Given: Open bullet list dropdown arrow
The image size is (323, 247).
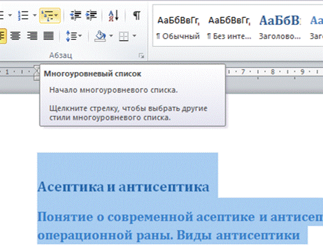Looking at the screenshot, I should (10, 15).
